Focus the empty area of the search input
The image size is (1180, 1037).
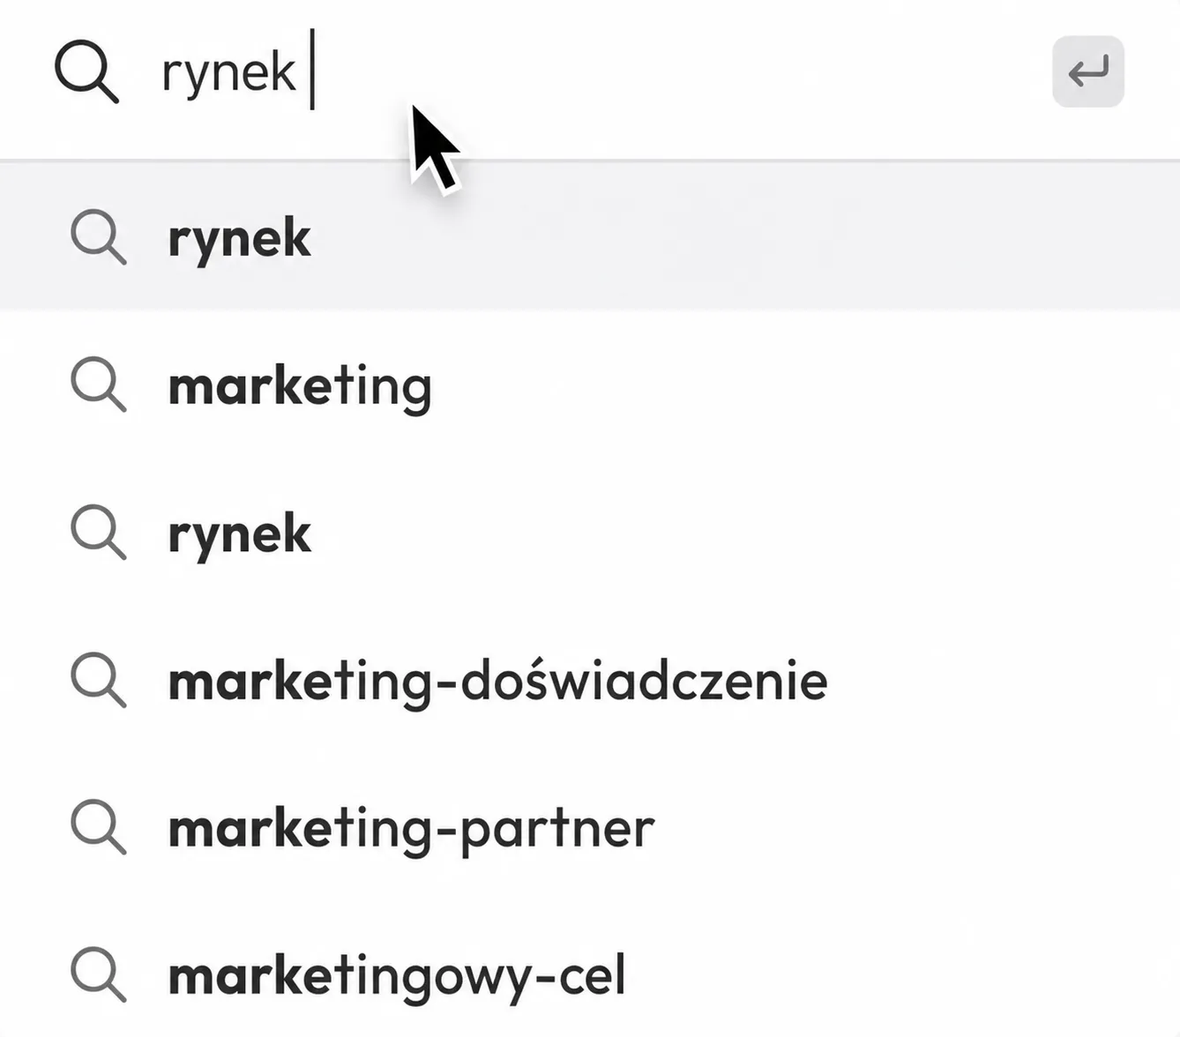point(679,72)
